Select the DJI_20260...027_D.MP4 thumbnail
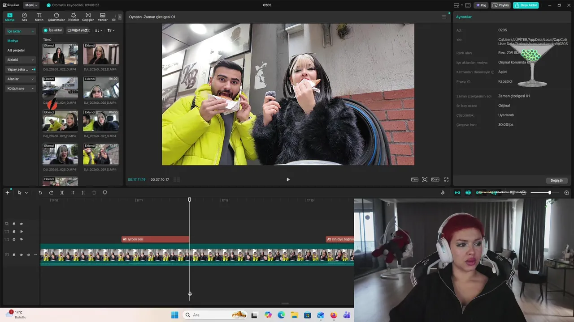 pos(101,121)
